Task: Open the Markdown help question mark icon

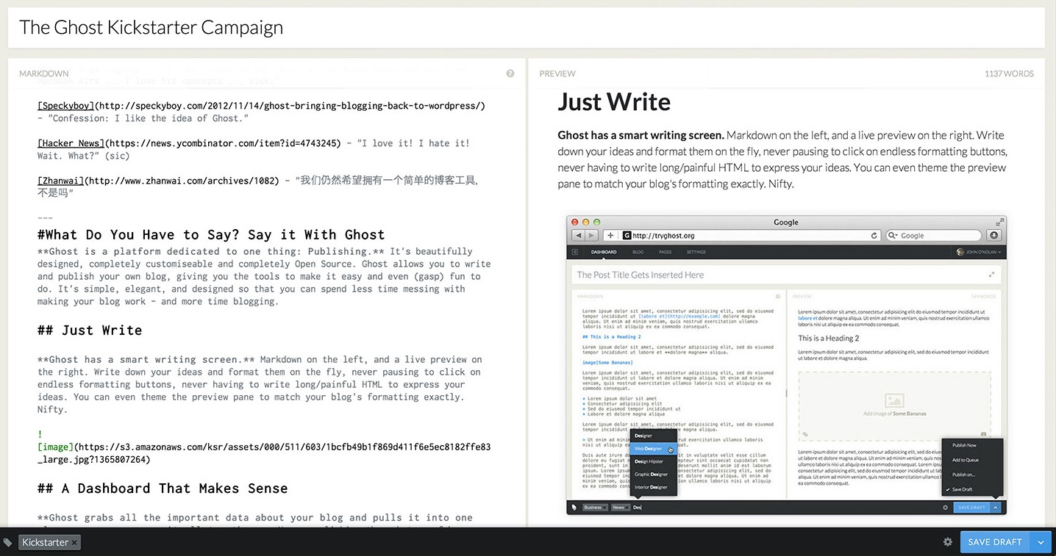Action: tap(510, 73)
